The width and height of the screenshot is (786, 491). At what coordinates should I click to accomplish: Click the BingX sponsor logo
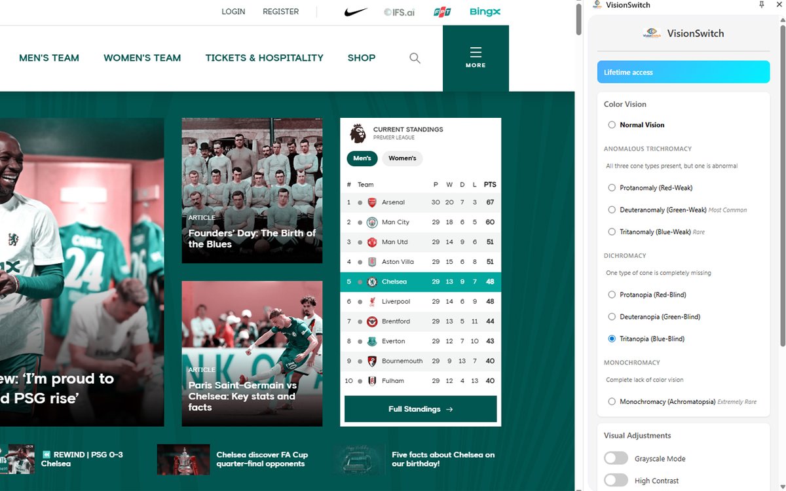[485, 12]
